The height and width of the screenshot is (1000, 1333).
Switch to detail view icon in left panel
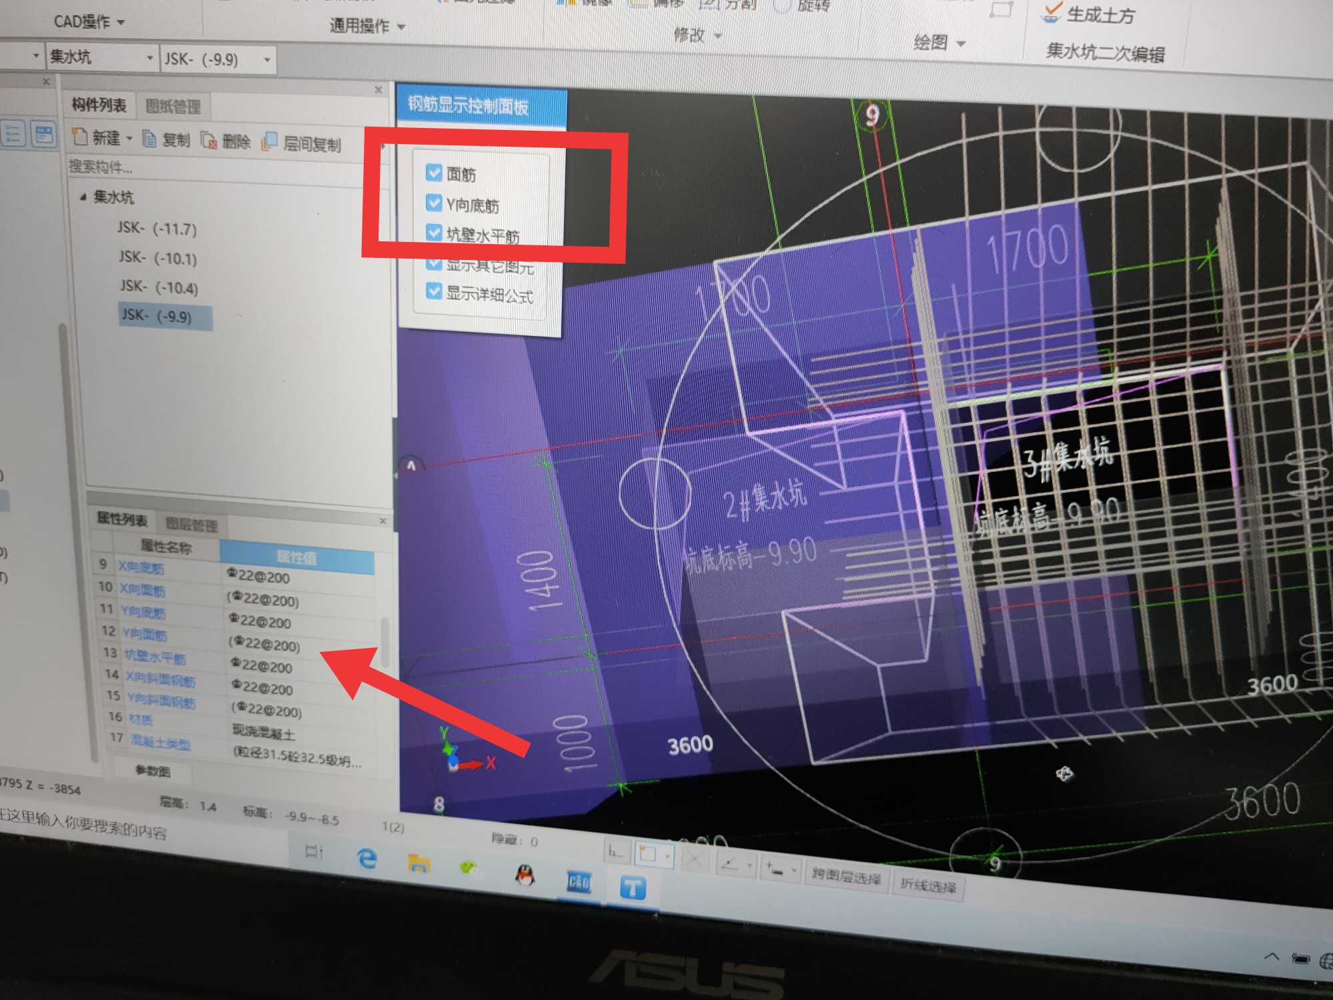click(43, 134)
